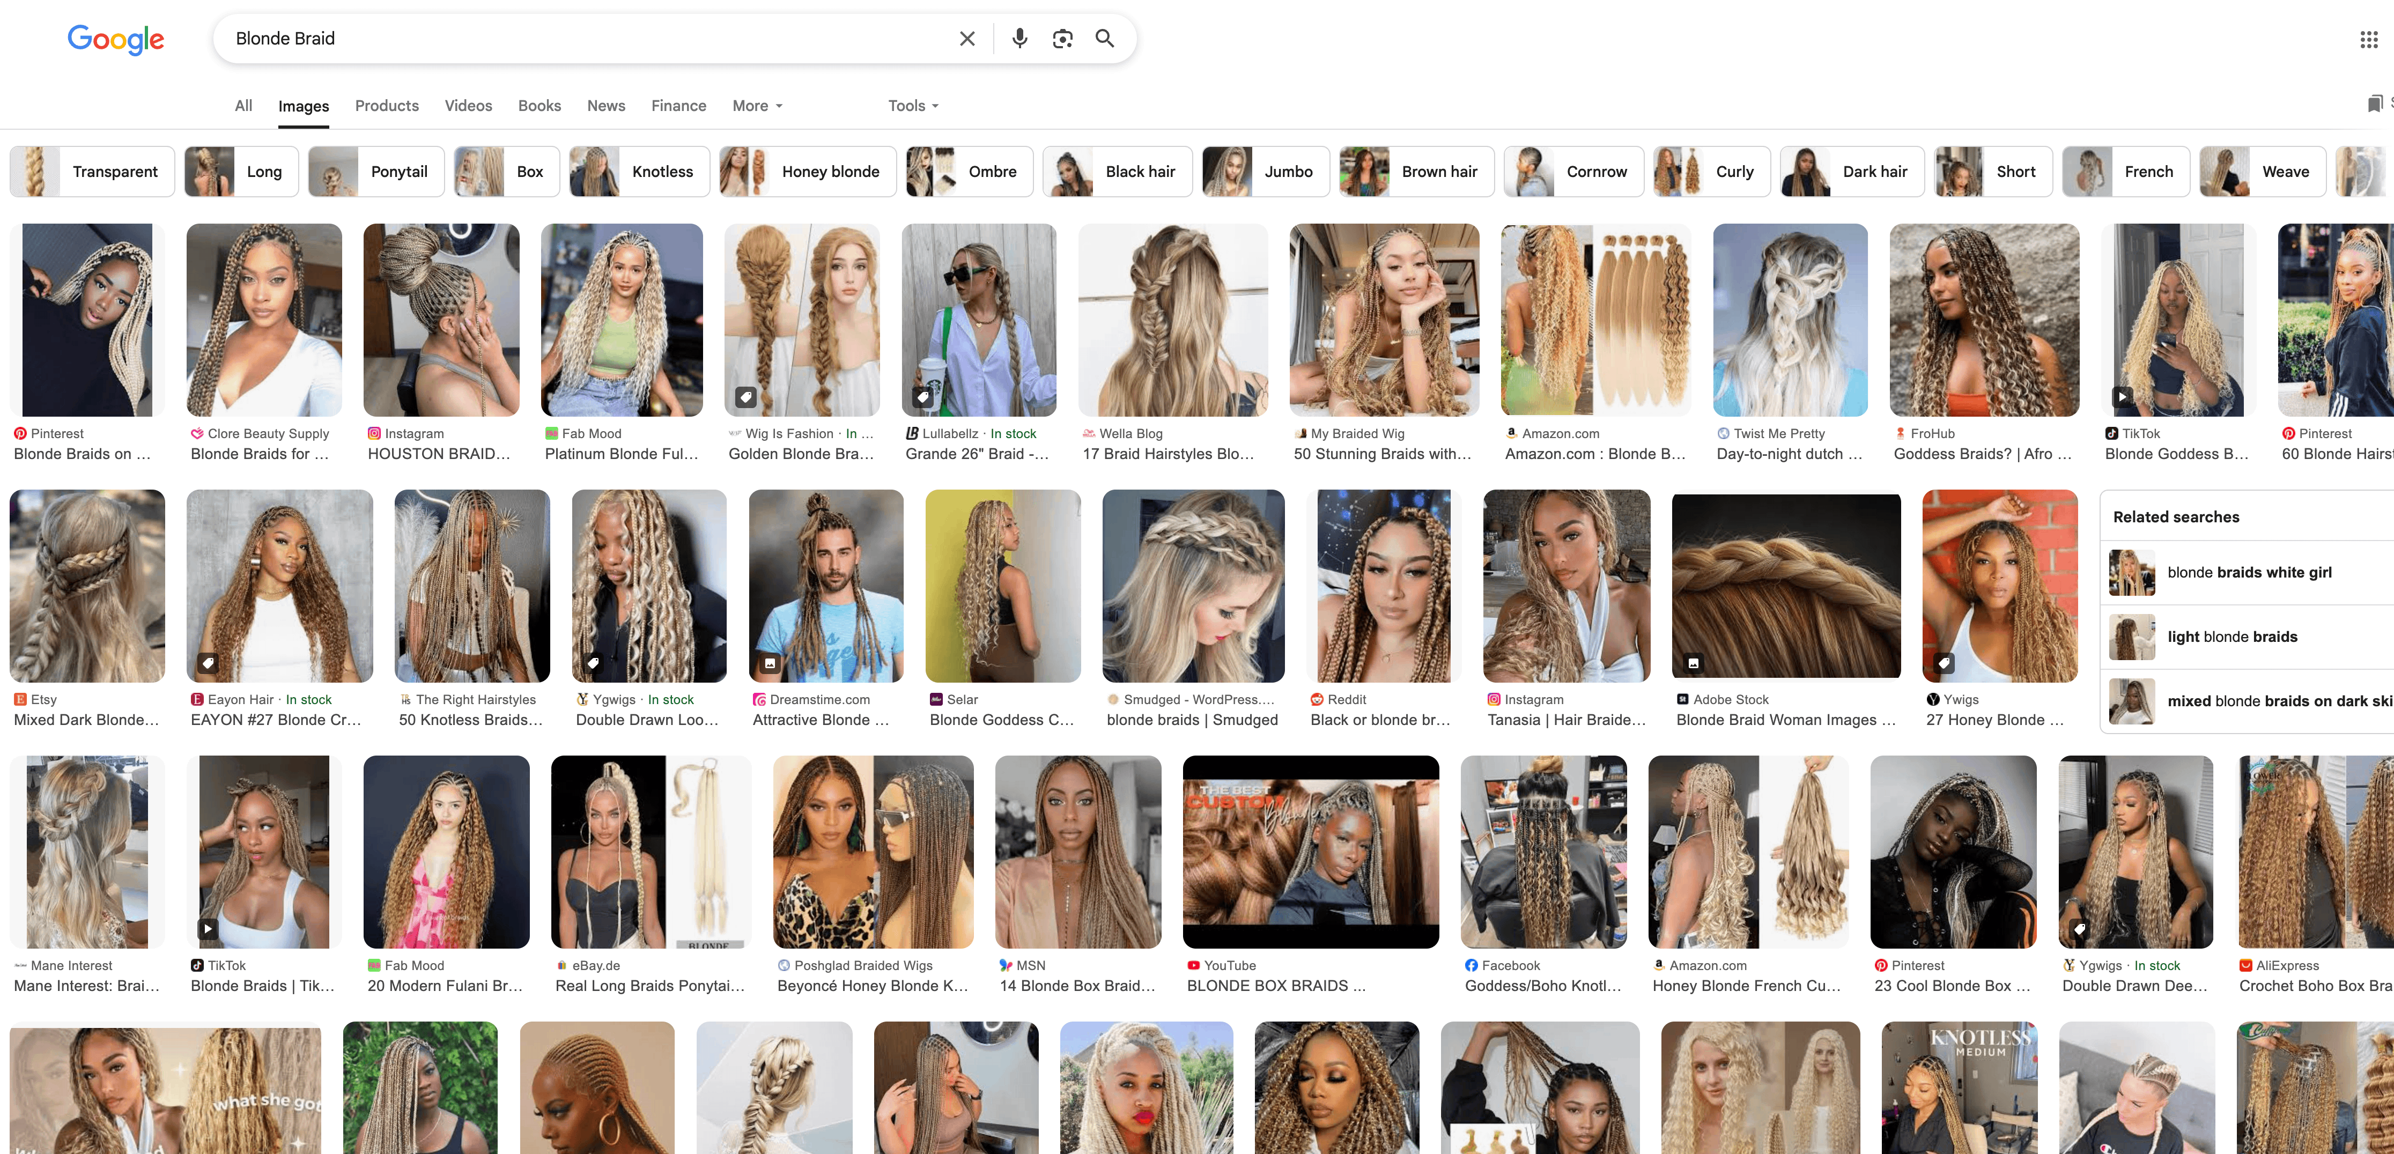Viewport: 2394px width, 1154px height.
Task: Expand the More menu
Action: (x=757, y=106)
